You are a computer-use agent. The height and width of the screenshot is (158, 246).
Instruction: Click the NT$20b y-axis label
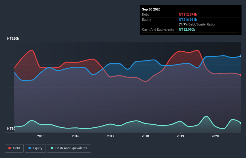click(13, 39)
